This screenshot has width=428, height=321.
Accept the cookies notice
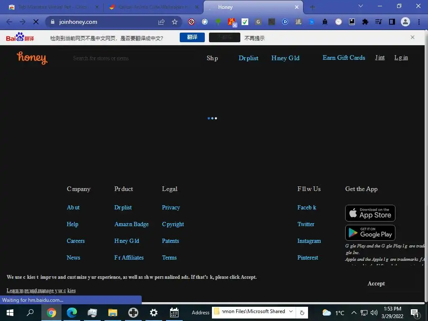(x=376, y=283)
